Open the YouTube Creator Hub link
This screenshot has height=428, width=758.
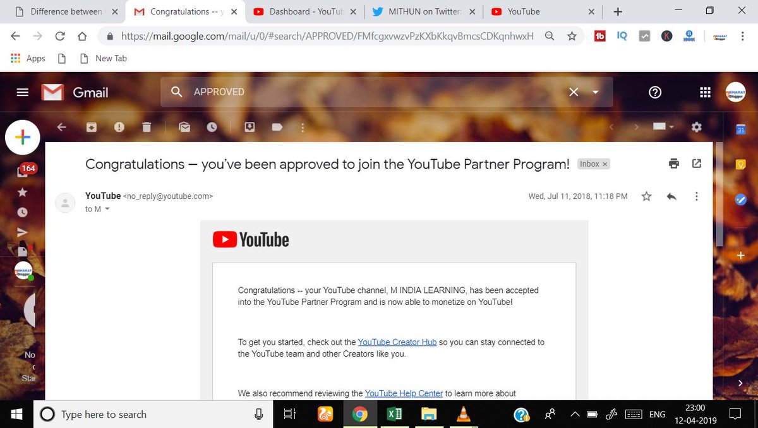pyautogui.click(x=397, y=342)
